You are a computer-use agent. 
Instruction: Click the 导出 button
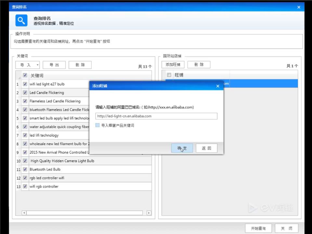54,65
